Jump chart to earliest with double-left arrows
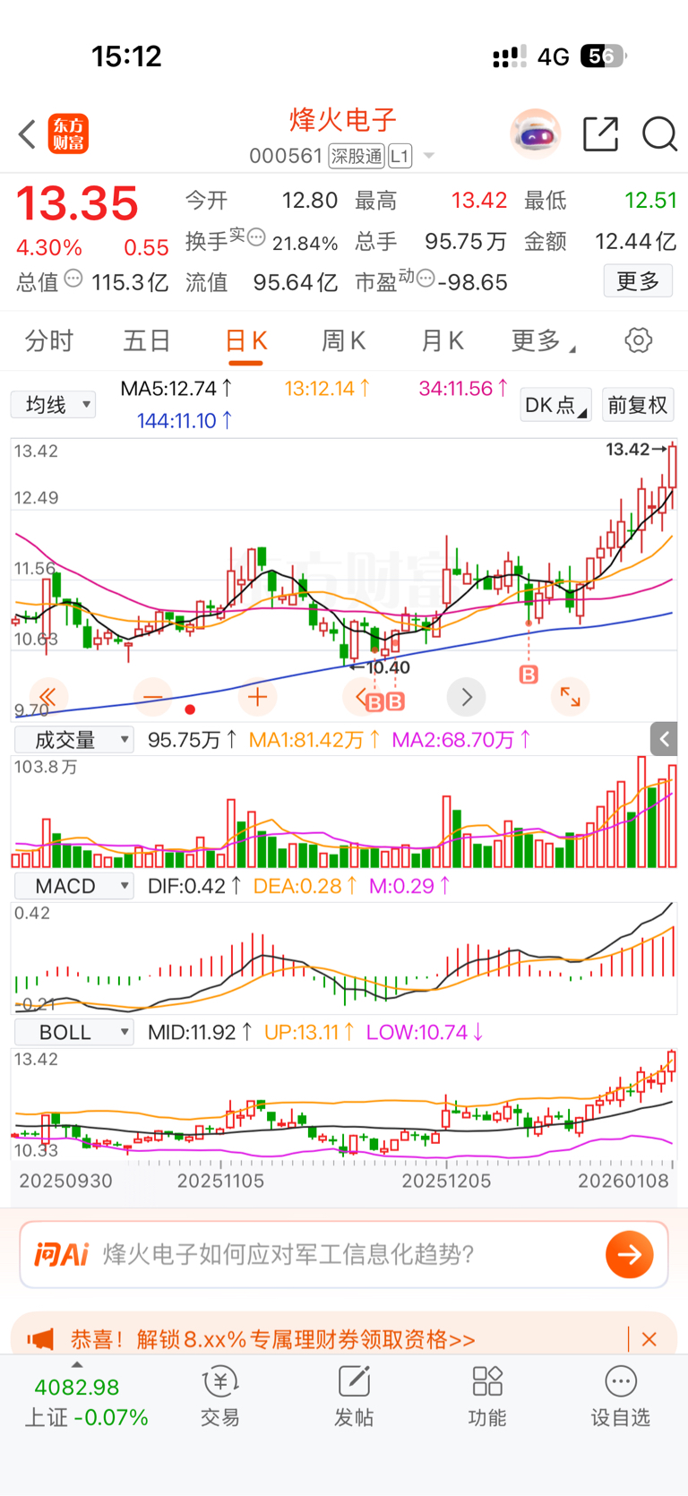 tap(48, 697)
